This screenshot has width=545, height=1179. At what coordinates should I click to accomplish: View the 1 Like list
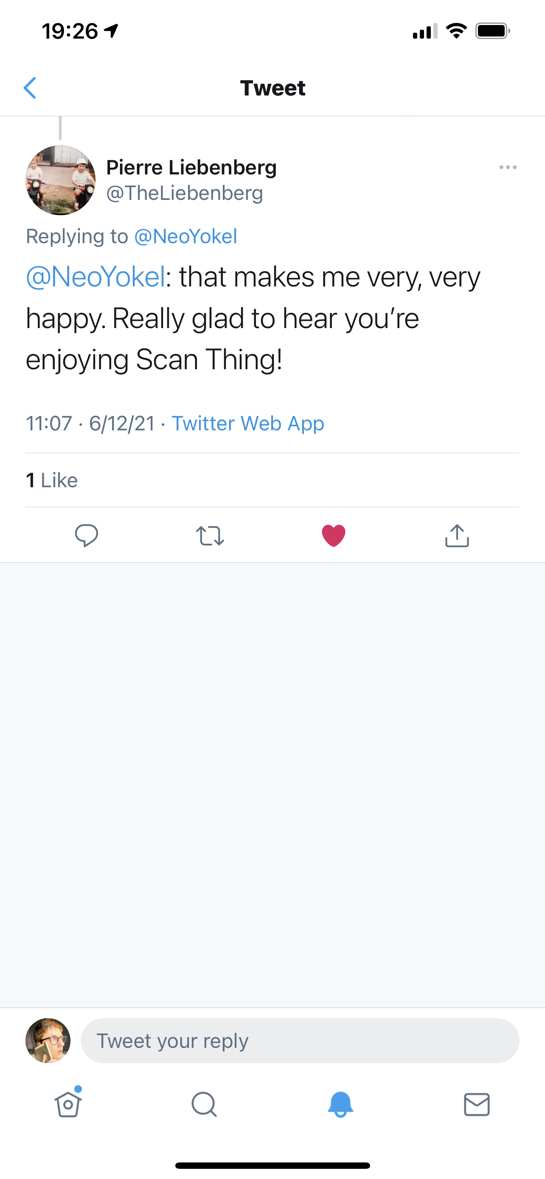52,480
